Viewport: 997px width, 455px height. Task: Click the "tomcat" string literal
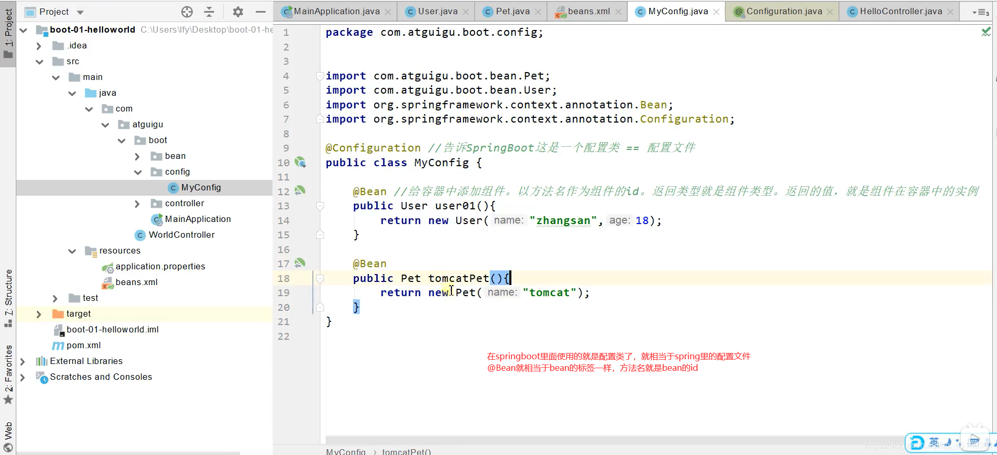pyautogui.click(x=549, y=292)
